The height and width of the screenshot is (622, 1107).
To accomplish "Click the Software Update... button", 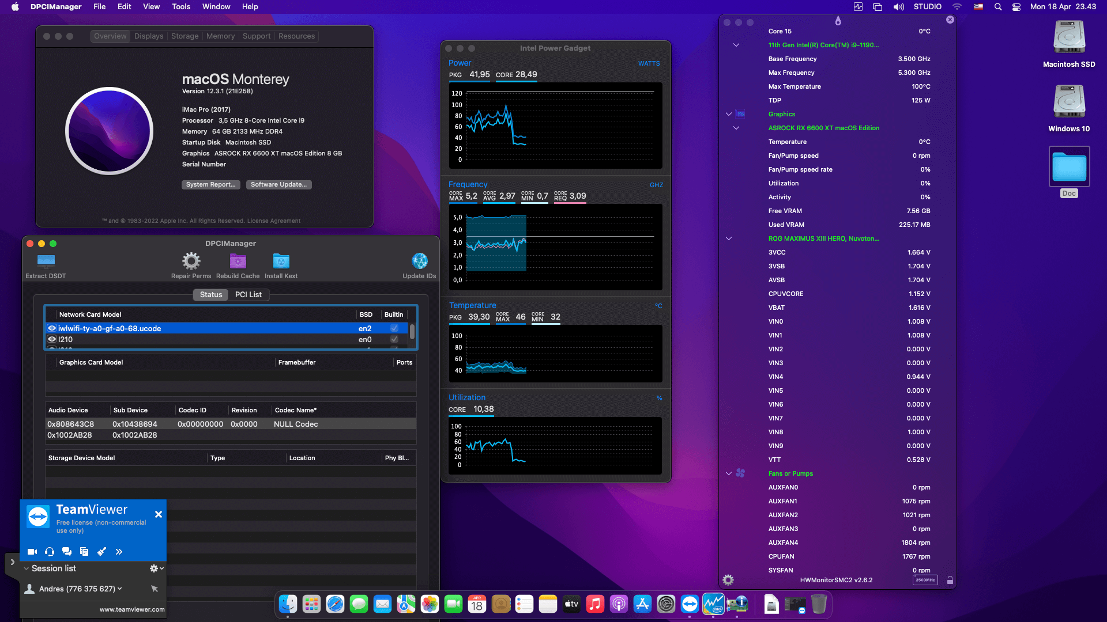I will pyautogui.click(x=279, y=184).
